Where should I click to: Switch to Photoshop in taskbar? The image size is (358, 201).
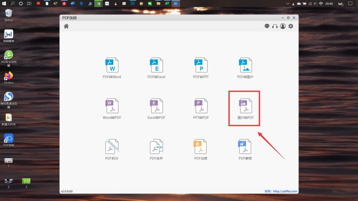pyautogui.click(x=133, y=3)
